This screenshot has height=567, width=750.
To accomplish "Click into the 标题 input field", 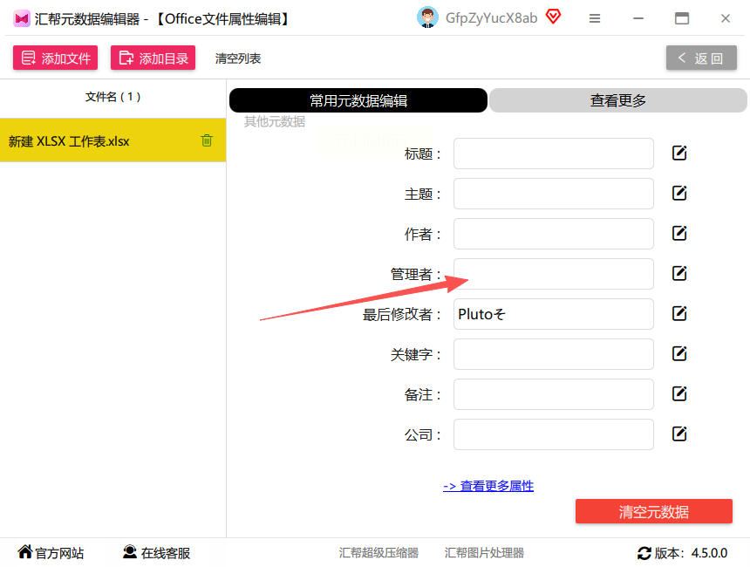I will tap(554, 154).
